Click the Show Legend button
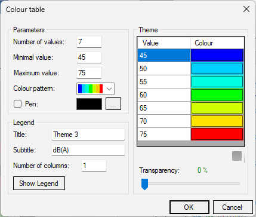 (x=39, y=184)
